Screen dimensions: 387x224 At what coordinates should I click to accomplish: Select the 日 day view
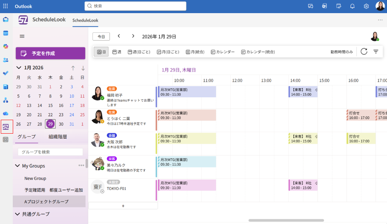click(x=101, y=52)
